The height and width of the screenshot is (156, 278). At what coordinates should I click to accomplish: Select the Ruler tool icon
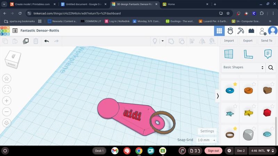point(248,54)
